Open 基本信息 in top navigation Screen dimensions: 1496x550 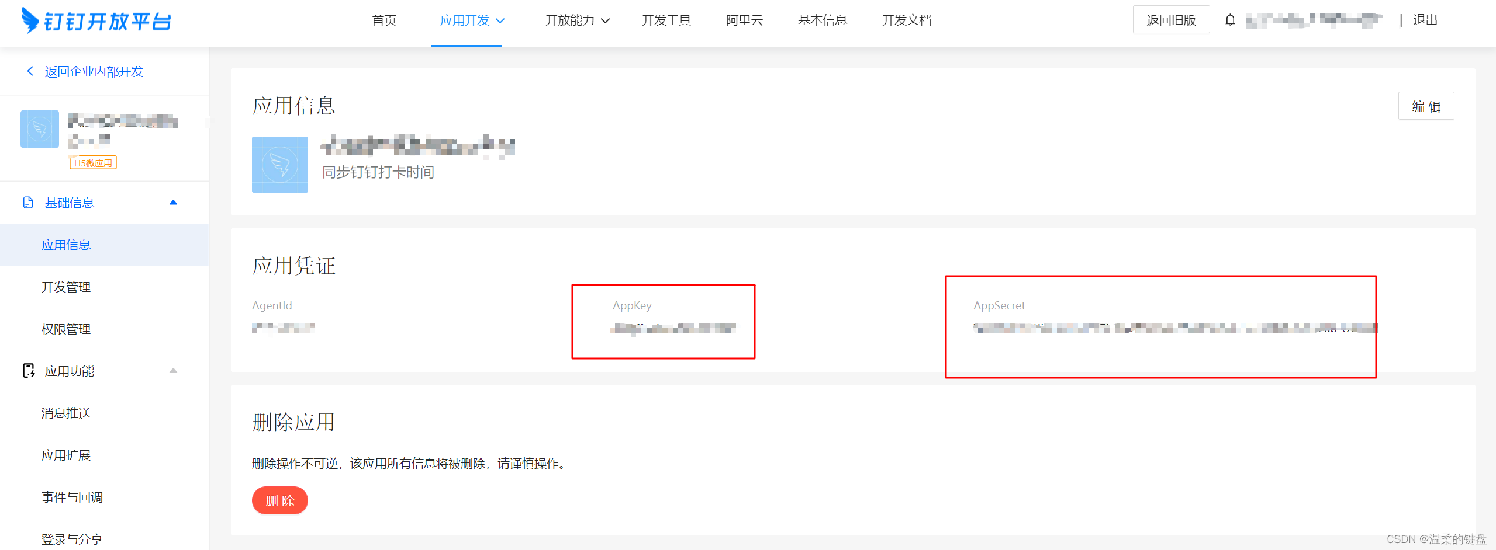(x=823, y=20)
